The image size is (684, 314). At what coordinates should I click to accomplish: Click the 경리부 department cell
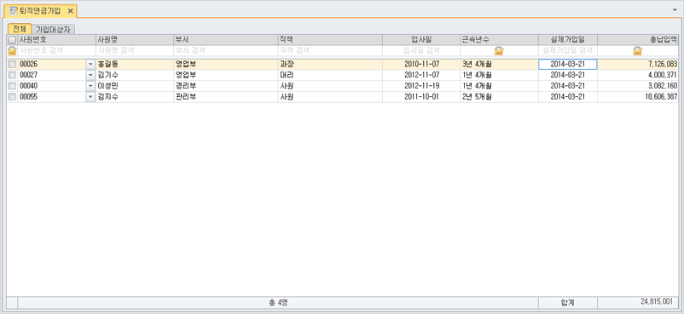[225, 86]
